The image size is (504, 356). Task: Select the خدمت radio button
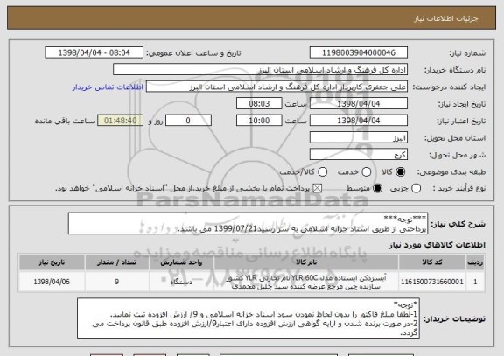[x=367, y=172]
